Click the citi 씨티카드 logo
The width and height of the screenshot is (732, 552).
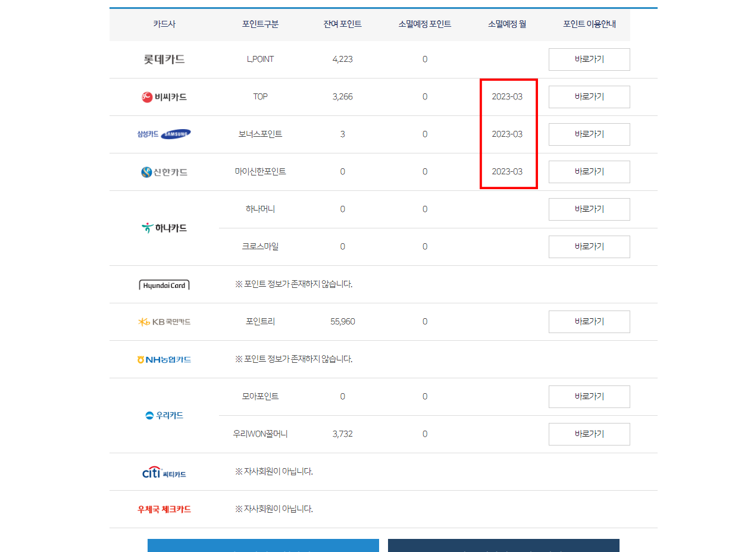tap(164, 472)
